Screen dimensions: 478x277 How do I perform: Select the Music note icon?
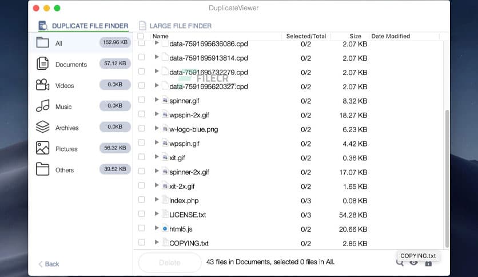pyautogui.click(x=42, y=106)
